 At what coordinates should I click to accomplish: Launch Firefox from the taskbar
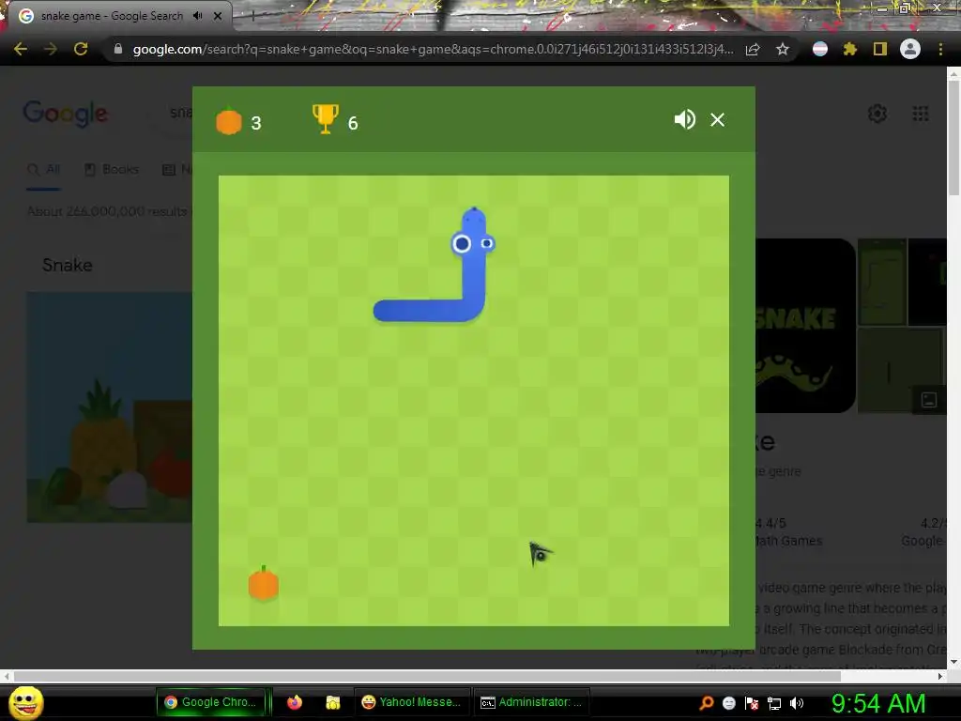(295, 702)
